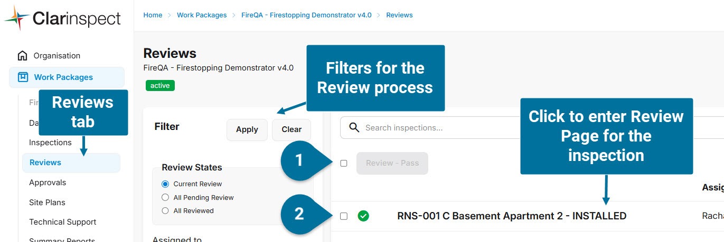Click the Organisation home icon
This screenshot has height=242, width=724.
click(22, 56)
